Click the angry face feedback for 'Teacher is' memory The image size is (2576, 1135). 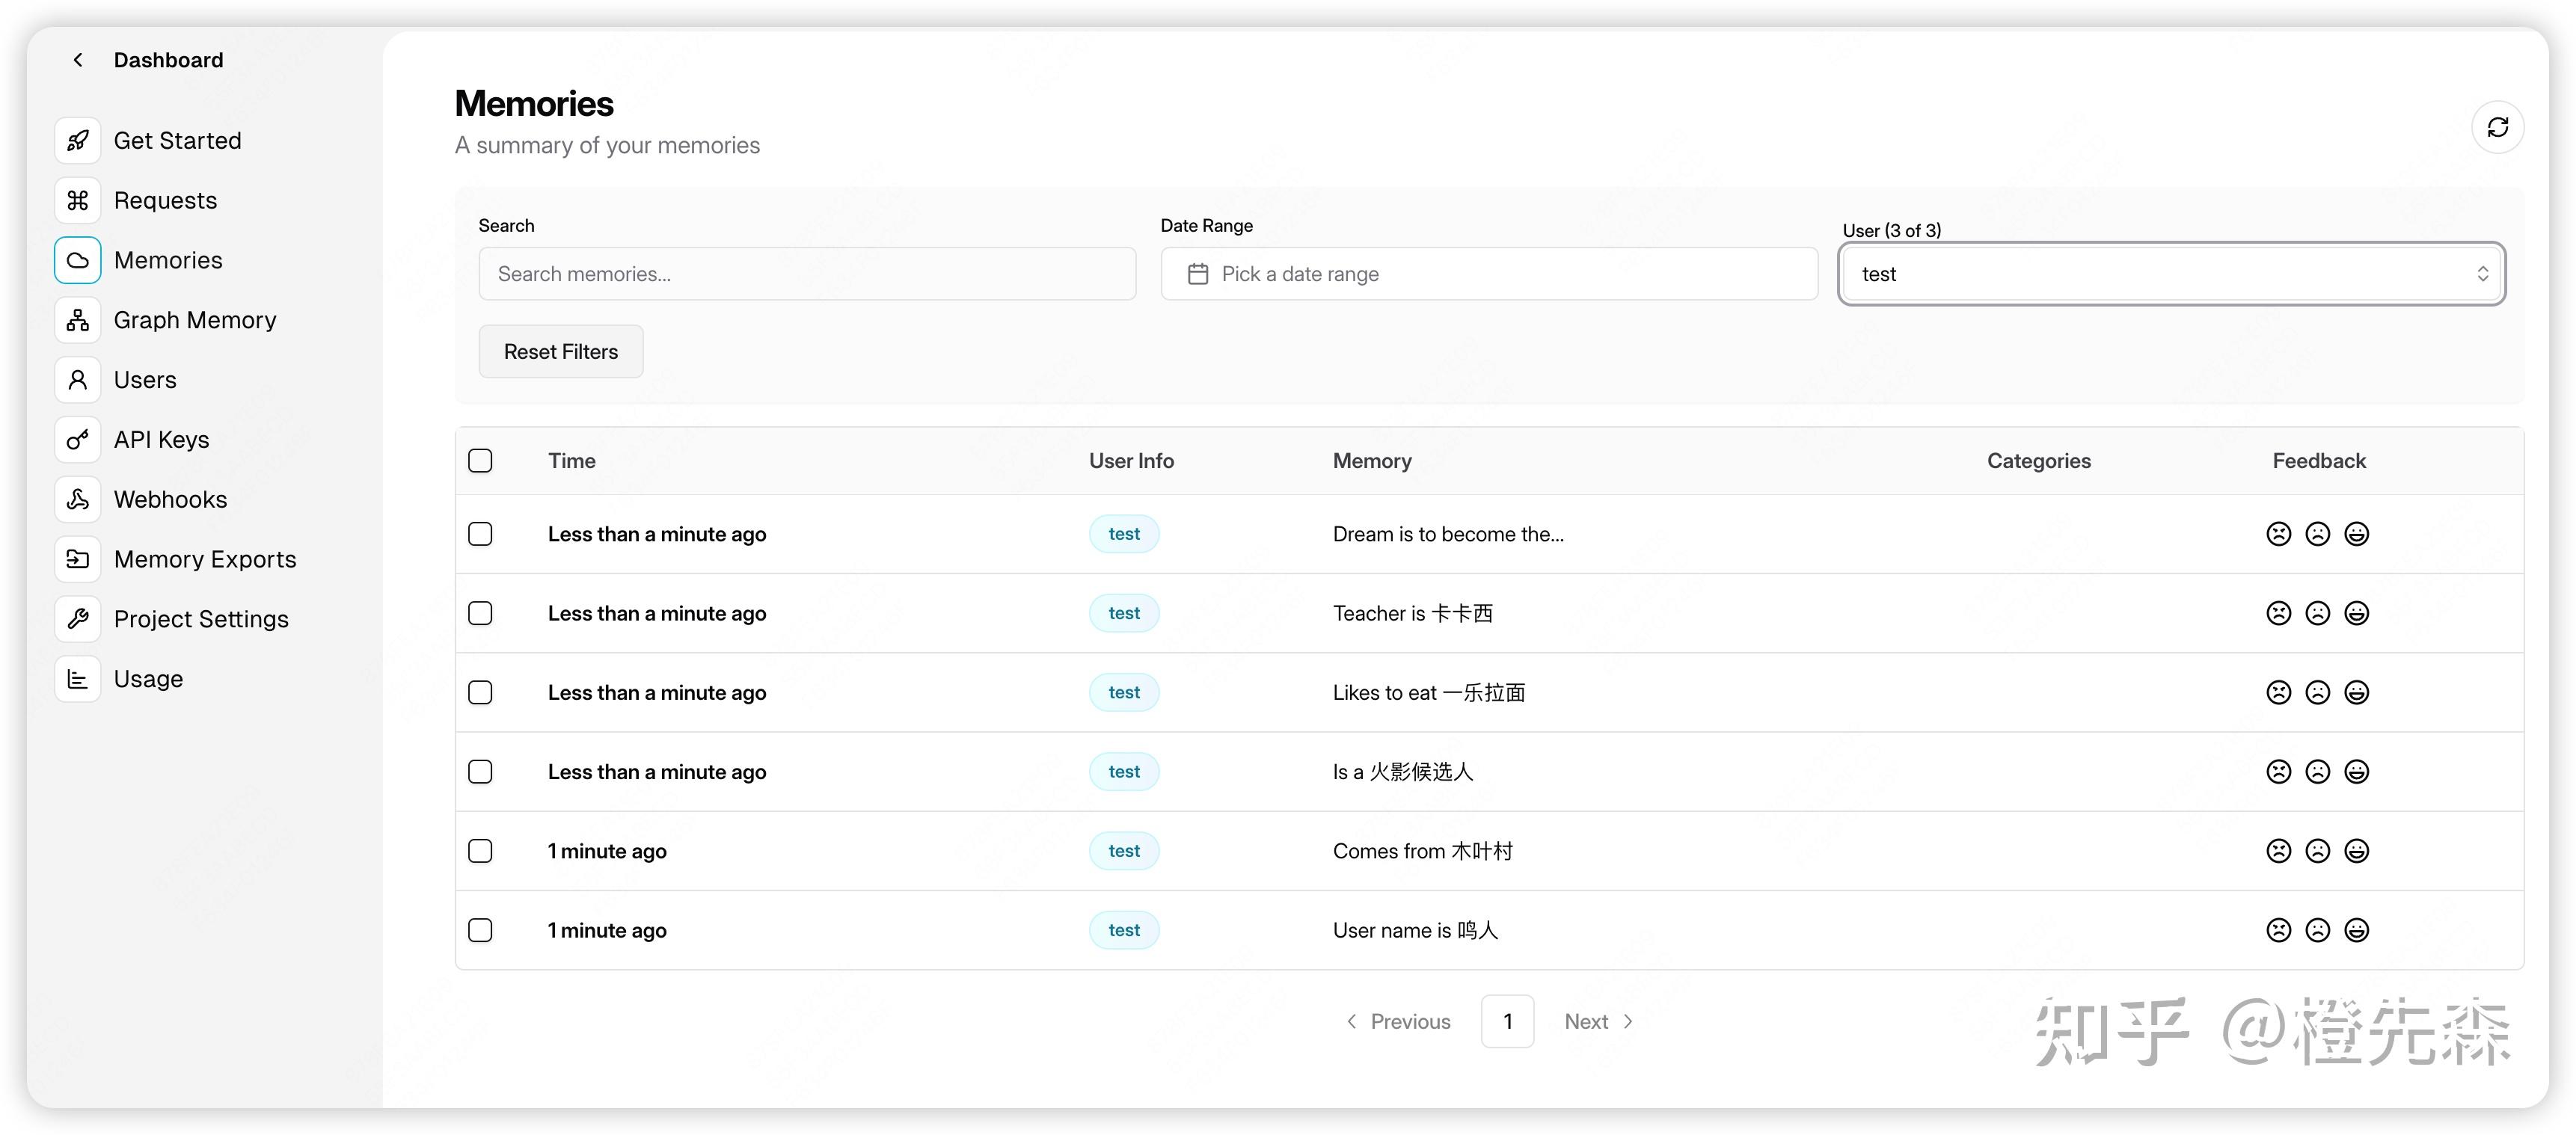[x=2278, y=613]
